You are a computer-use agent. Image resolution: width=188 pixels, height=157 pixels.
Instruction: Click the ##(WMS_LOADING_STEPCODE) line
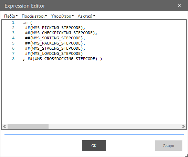pyautogui.click(x=54, y=53)
